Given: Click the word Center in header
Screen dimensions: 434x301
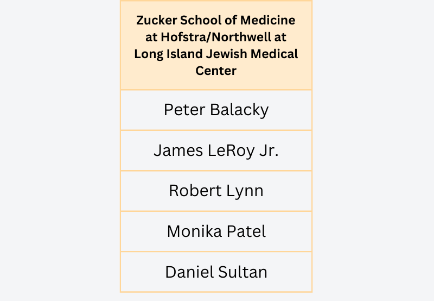Looking at the screenshot, I should tap(216, 71).
